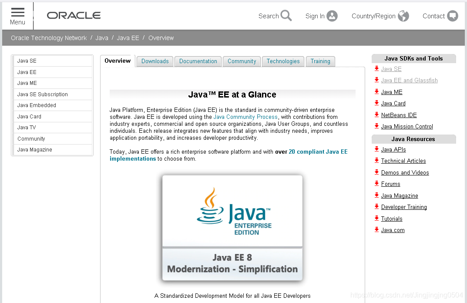467x303 pixels.
Task: Click the red arrow icon beside Java.com
Action: [x=377, y=230]
